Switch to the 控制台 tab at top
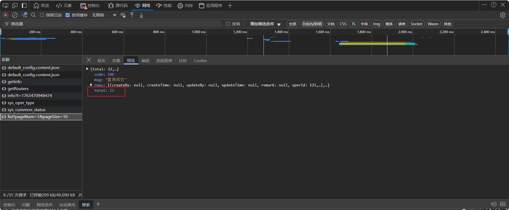 click(90, 5)
